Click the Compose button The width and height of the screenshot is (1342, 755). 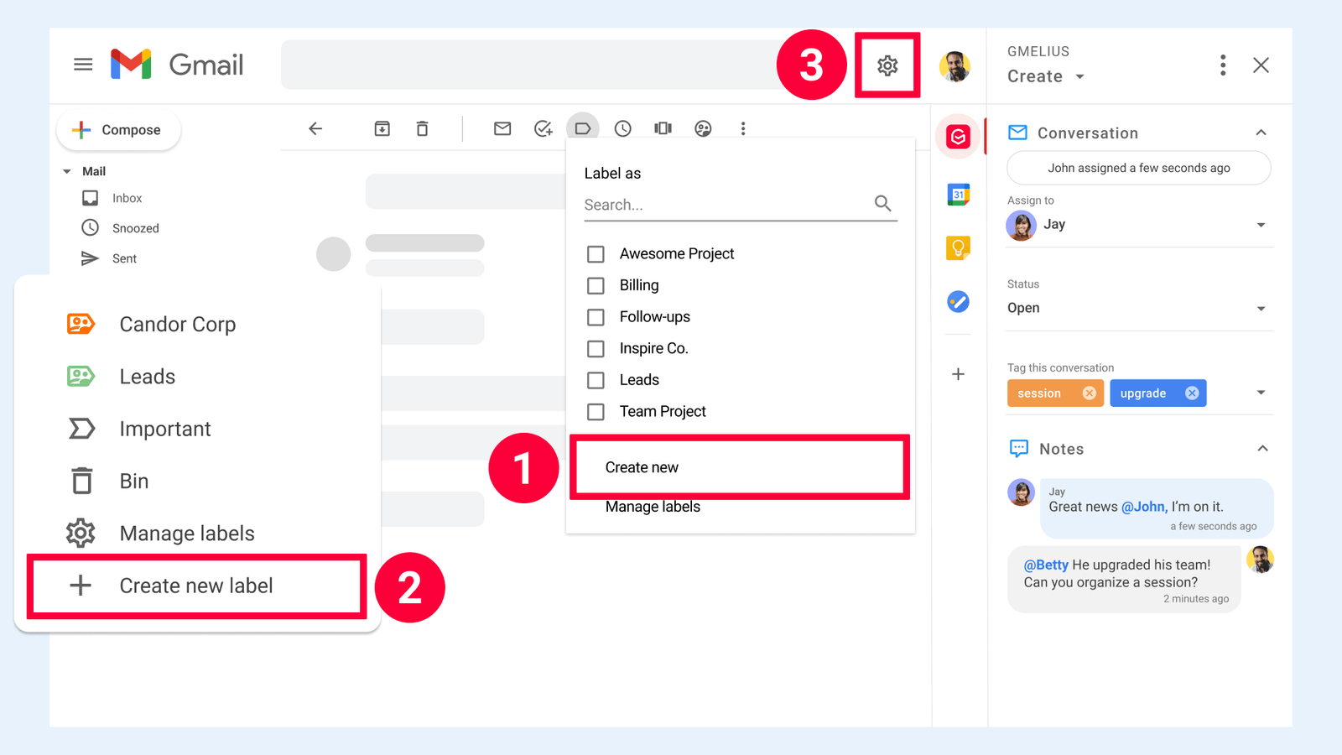tap(118, 130)
